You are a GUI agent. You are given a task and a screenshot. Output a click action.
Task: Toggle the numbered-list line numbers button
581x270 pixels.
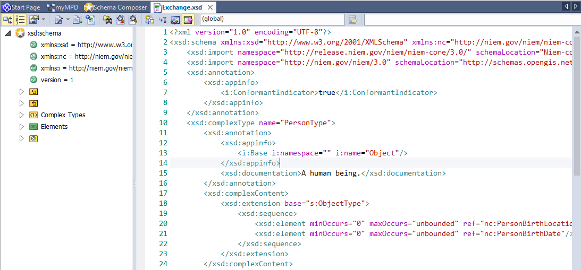pyautogui.click(x=21, y=20)
